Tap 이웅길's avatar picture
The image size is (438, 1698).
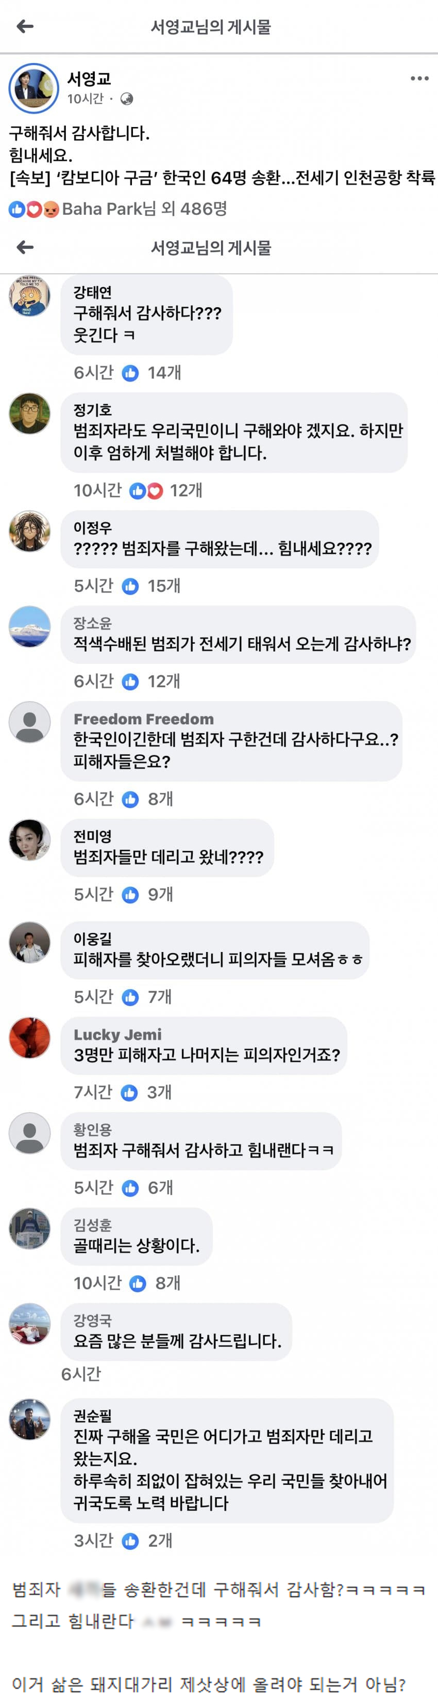[x=29, y=943]
